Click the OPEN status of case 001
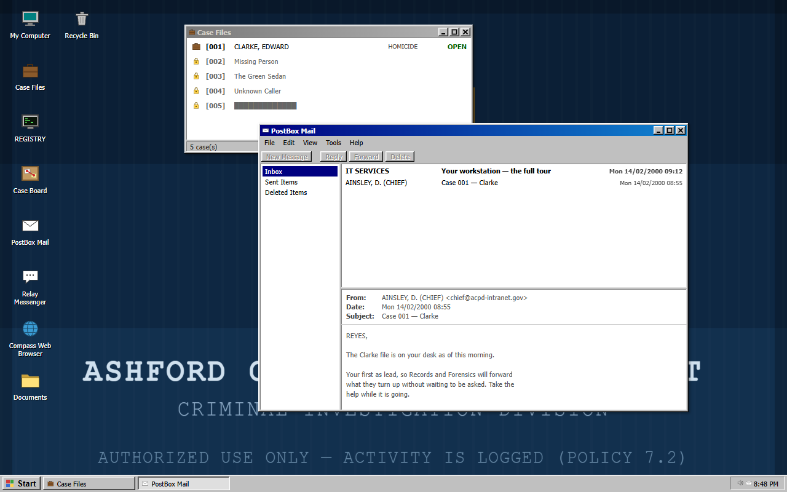 (x=457, y=47)
